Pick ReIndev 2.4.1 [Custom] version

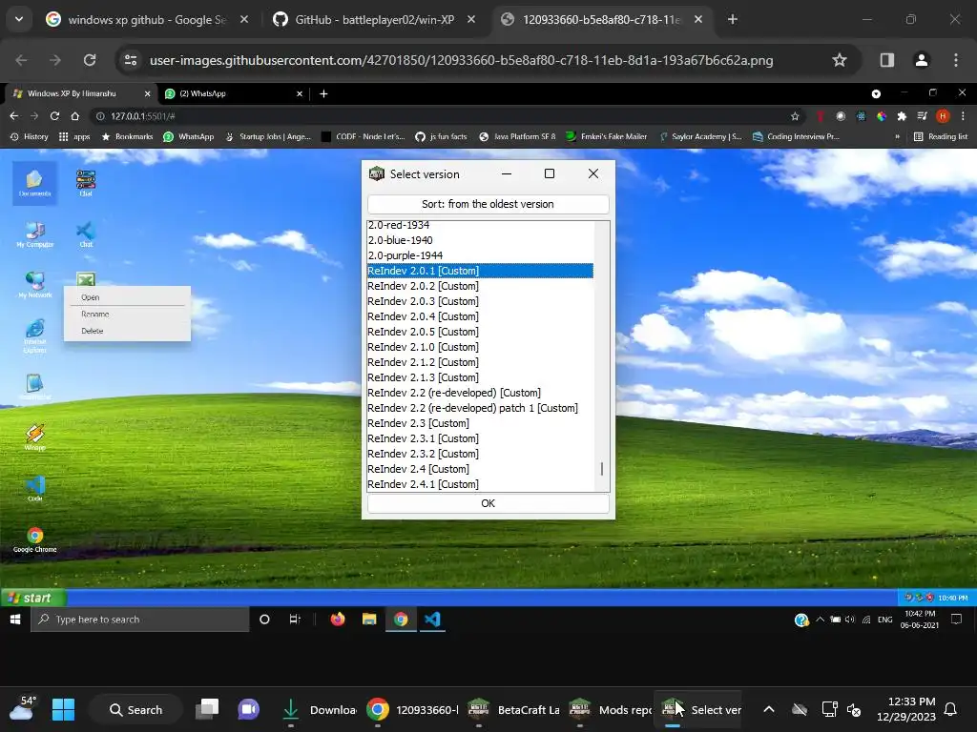click(480, 484)
